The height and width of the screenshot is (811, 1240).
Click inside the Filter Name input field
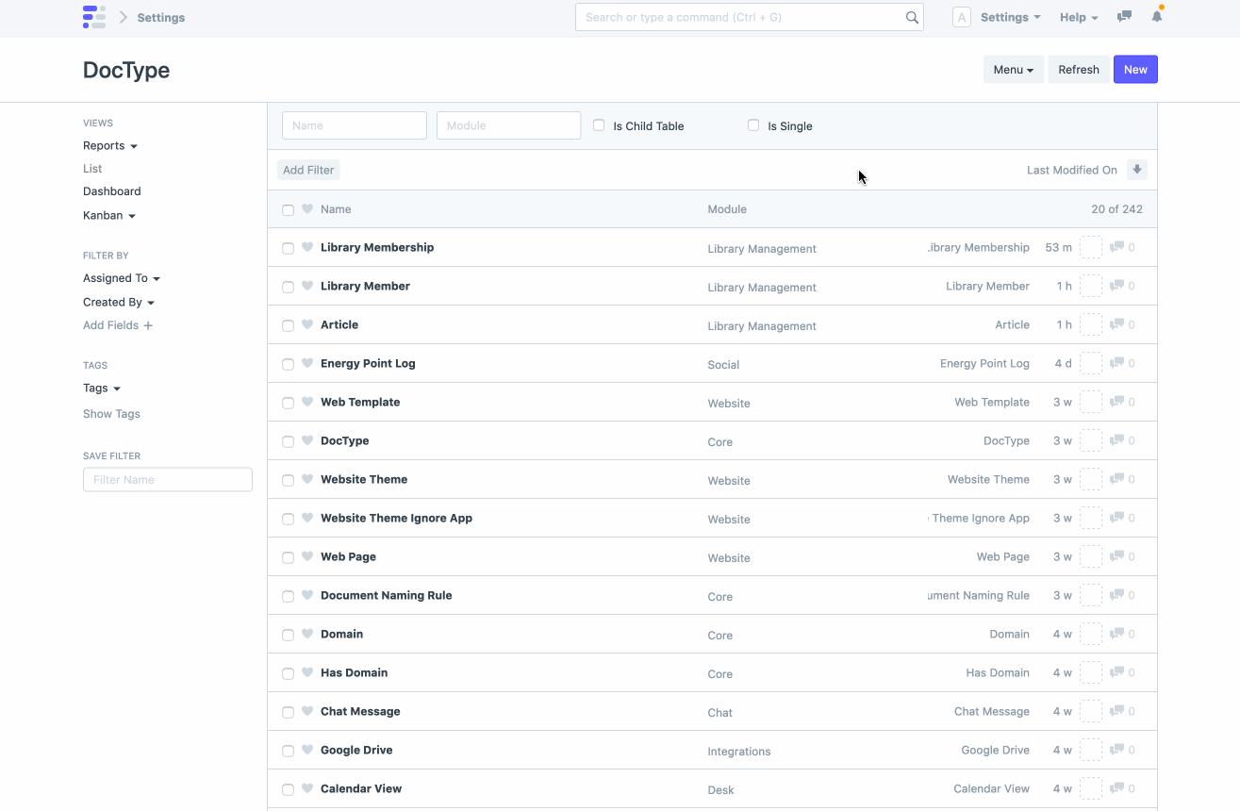[x=167, y=479]
